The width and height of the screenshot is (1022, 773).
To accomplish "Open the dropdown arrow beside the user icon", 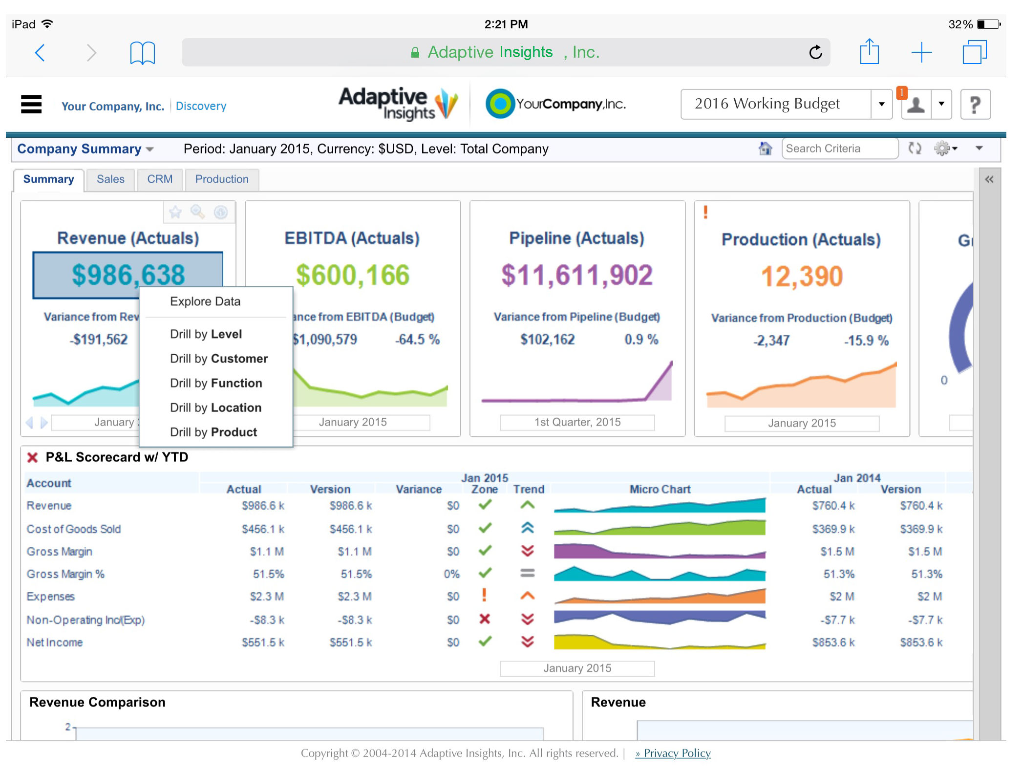I will [941, 104].
